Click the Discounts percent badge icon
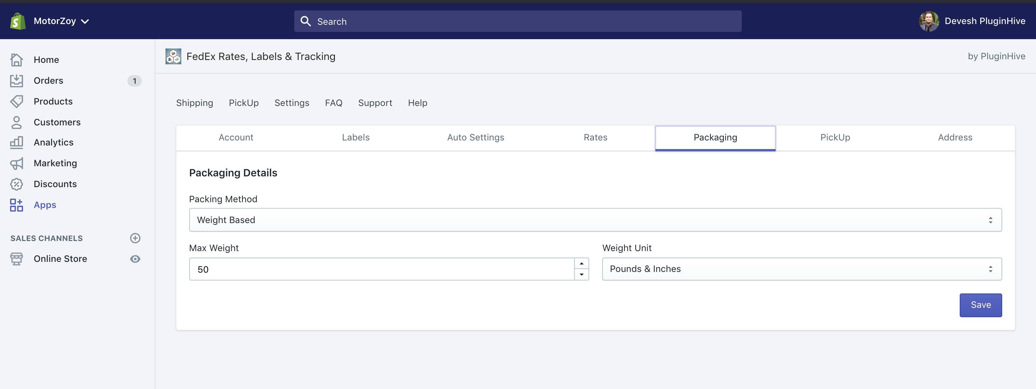The width and height of the screenshot is (1036, 389). coord(17,184)
